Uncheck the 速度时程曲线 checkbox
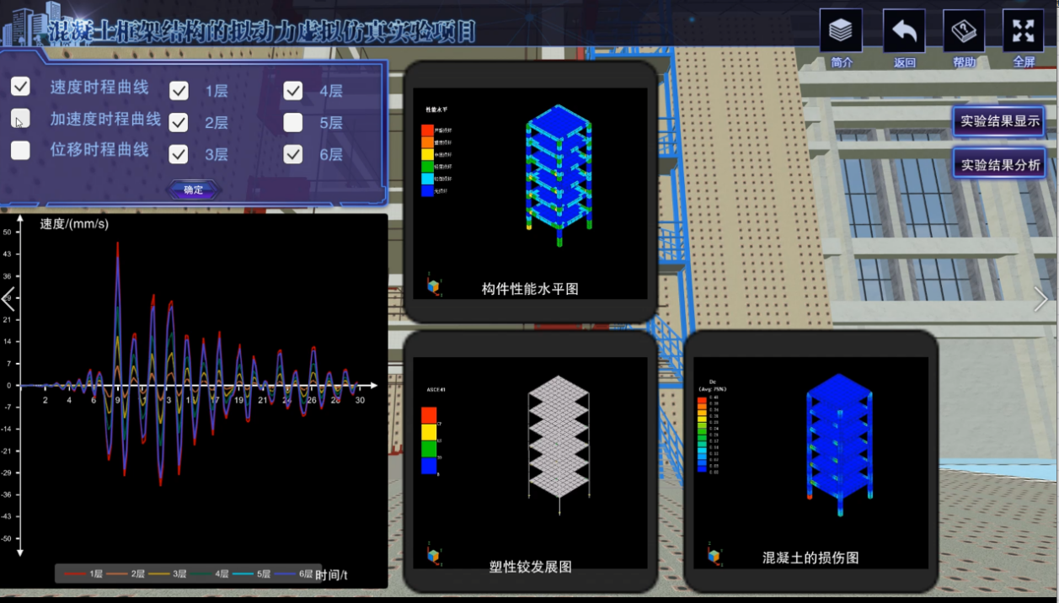This screenshot has width=1059, height=603. tap(20, 87)
